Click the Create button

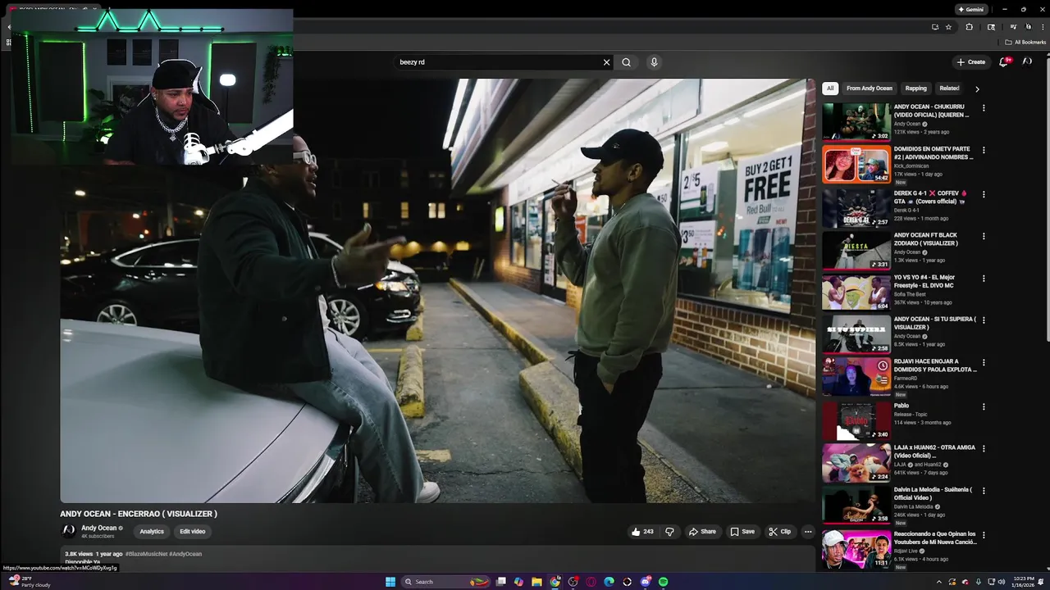[x=971, y=62]
